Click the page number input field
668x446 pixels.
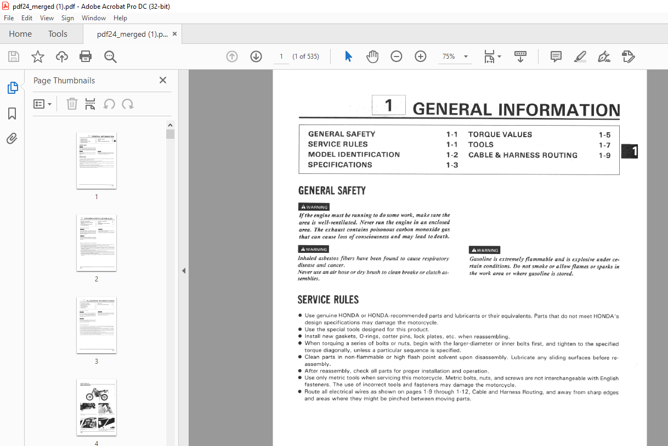click(x=281, y=57)
